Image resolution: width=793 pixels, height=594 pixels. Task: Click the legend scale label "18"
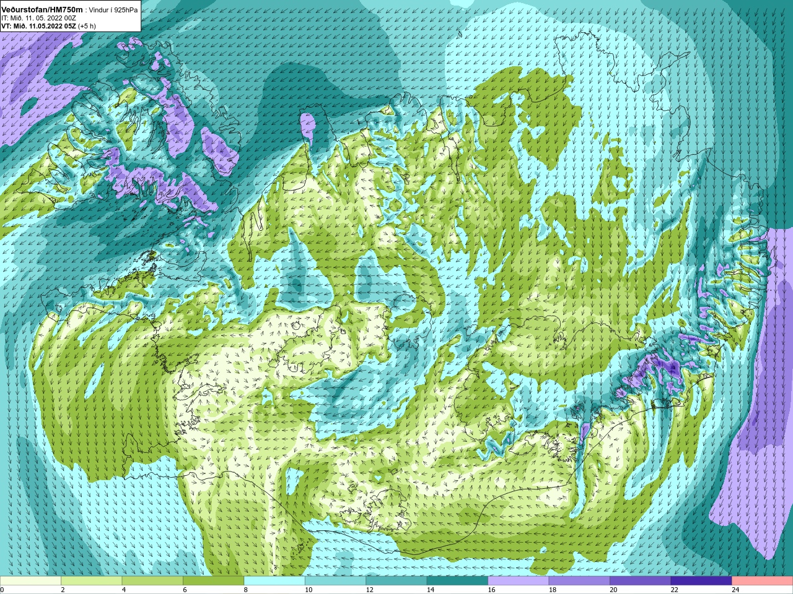[x=553, y=590]
